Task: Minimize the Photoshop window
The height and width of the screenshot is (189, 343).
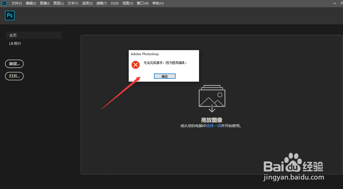Action: 335,3
